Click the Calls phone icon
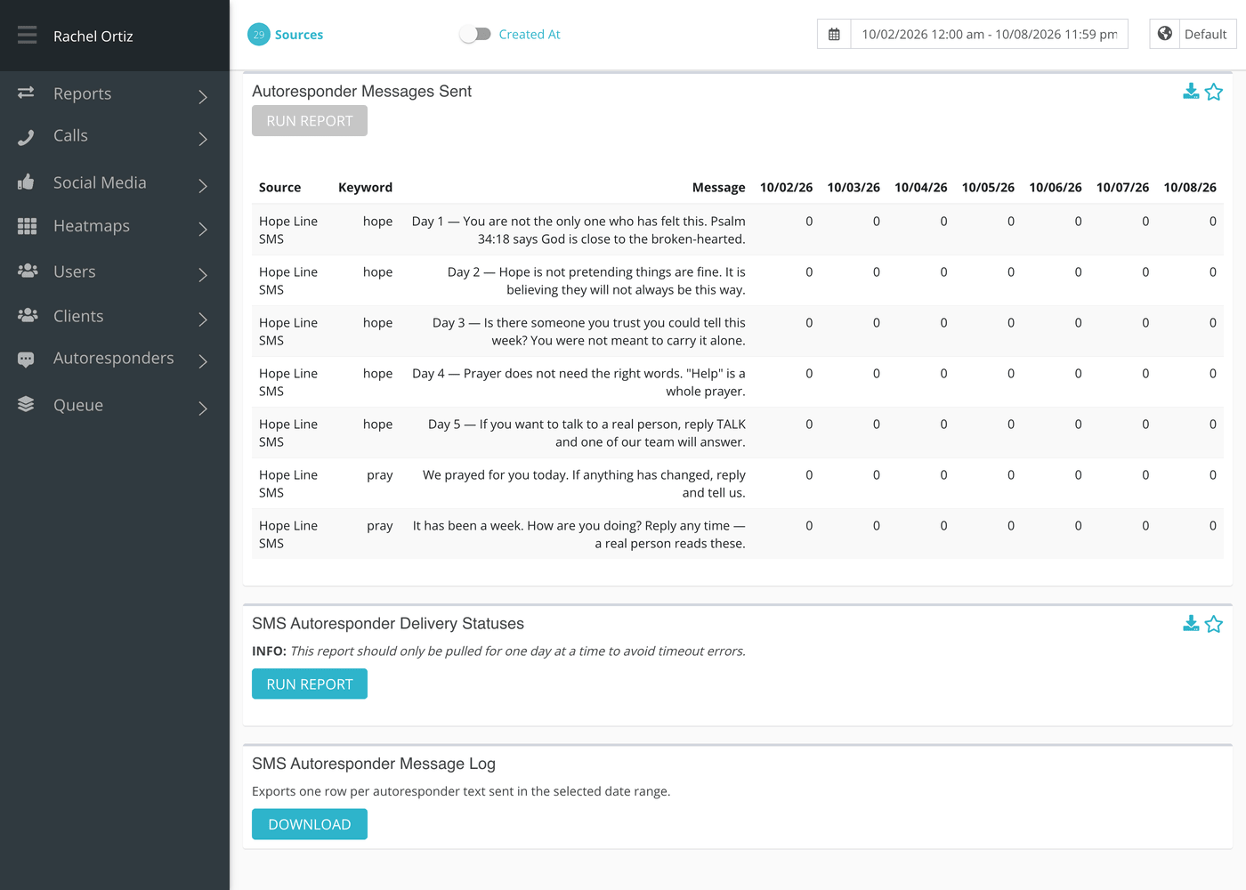The width and height of the screenshot is (1246, 890). [26, 136]
